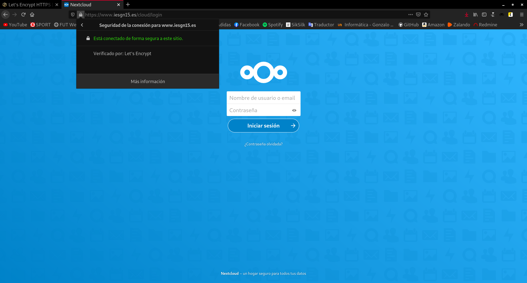
Task: Click the ¿Contraseña olvidada? link
Action: pos(263,144)
